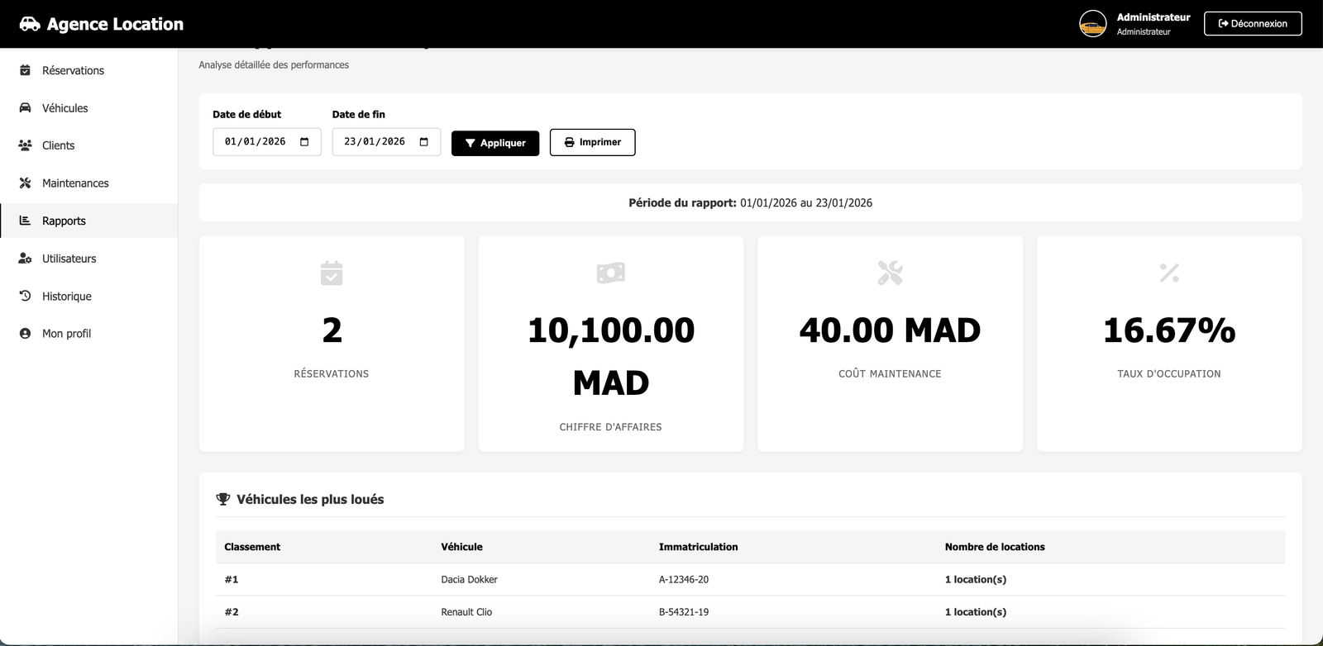Focus the Date de début field

[x=267, y=142]
